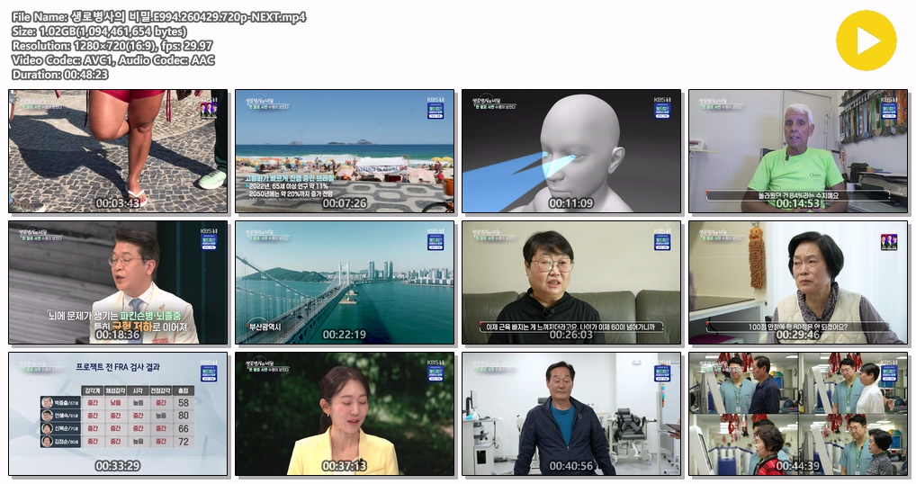Select the 3D head thumbnail at 00:11:09
916x484 pixels.
tap(571, 151)
